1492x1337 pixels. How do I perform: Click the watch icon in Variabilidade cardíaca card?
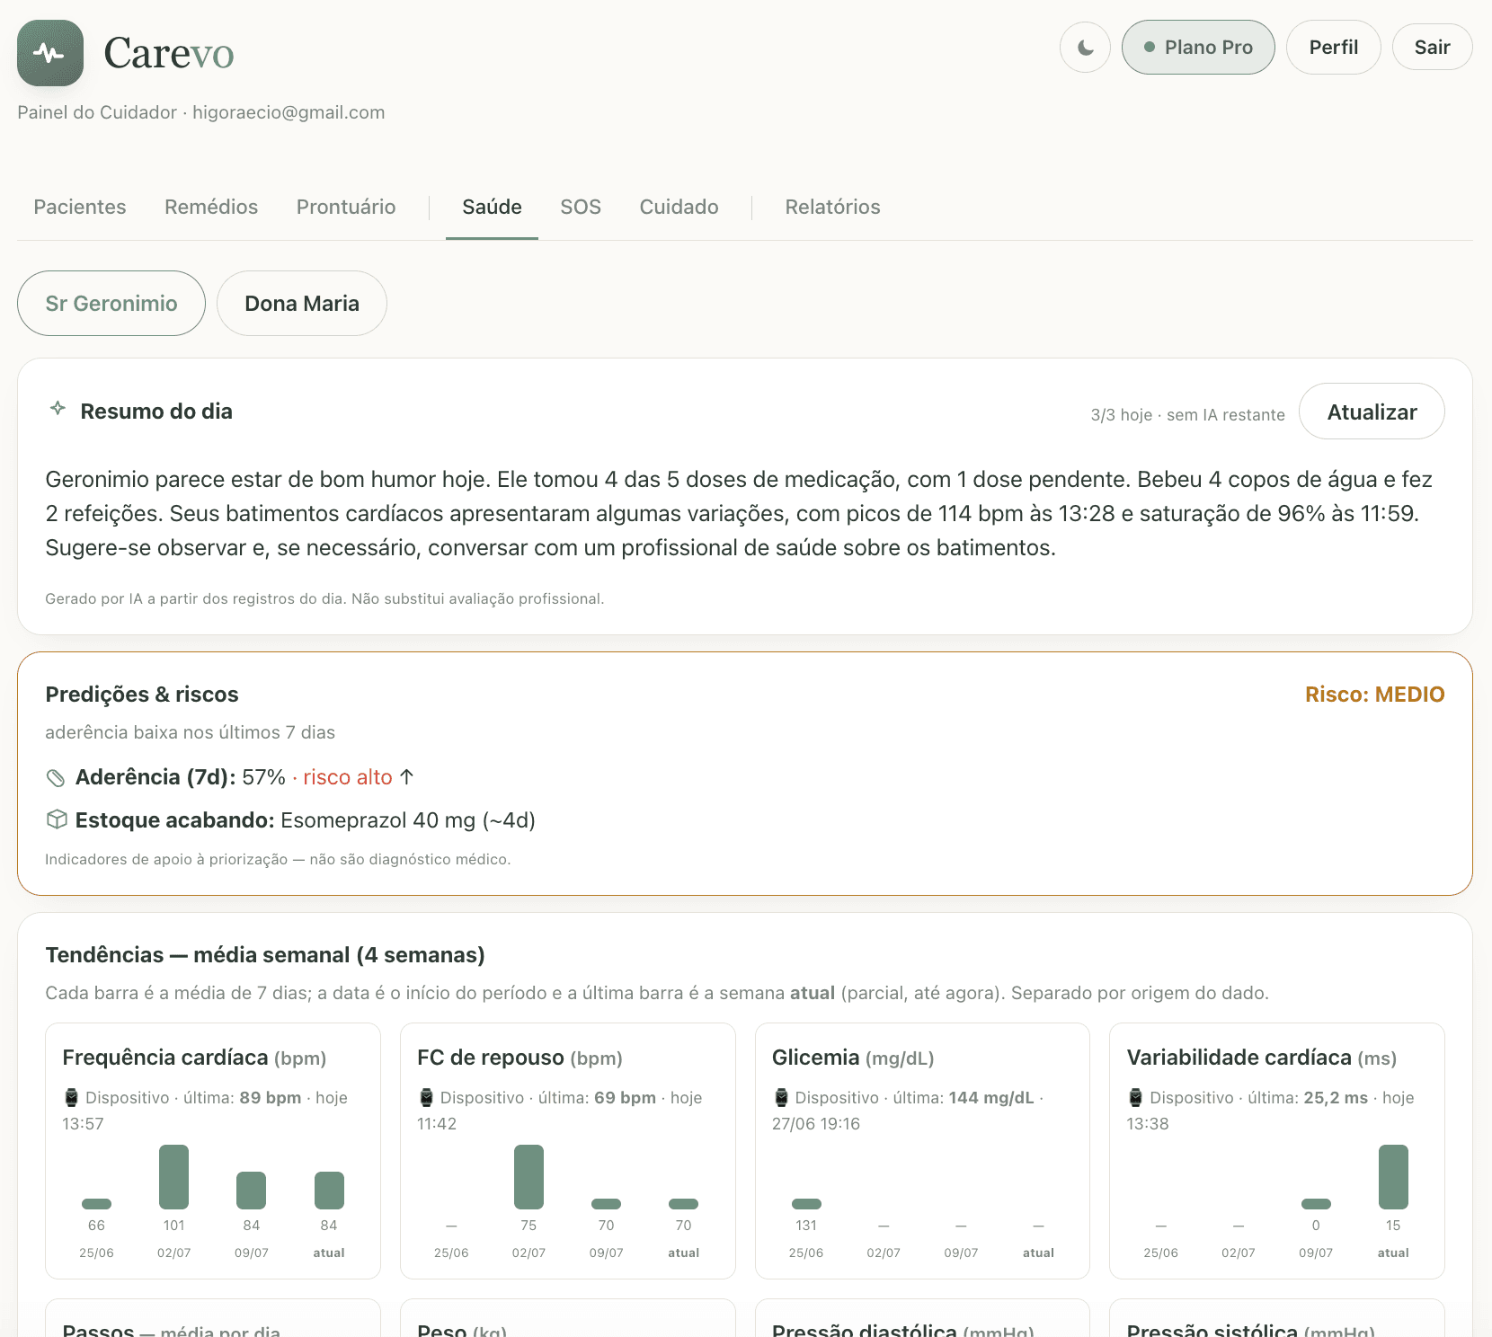click(x=1135, y=1097)
